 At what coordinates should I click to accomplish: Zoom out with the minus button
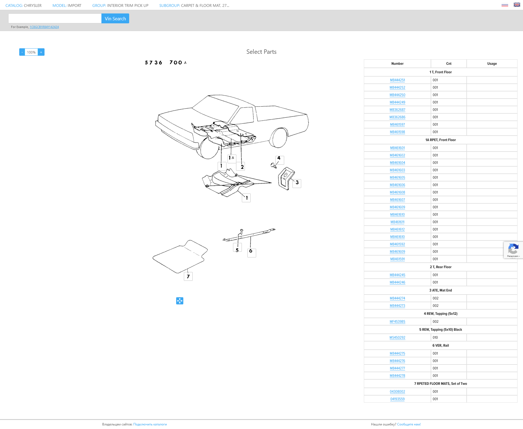pos(22,52)
